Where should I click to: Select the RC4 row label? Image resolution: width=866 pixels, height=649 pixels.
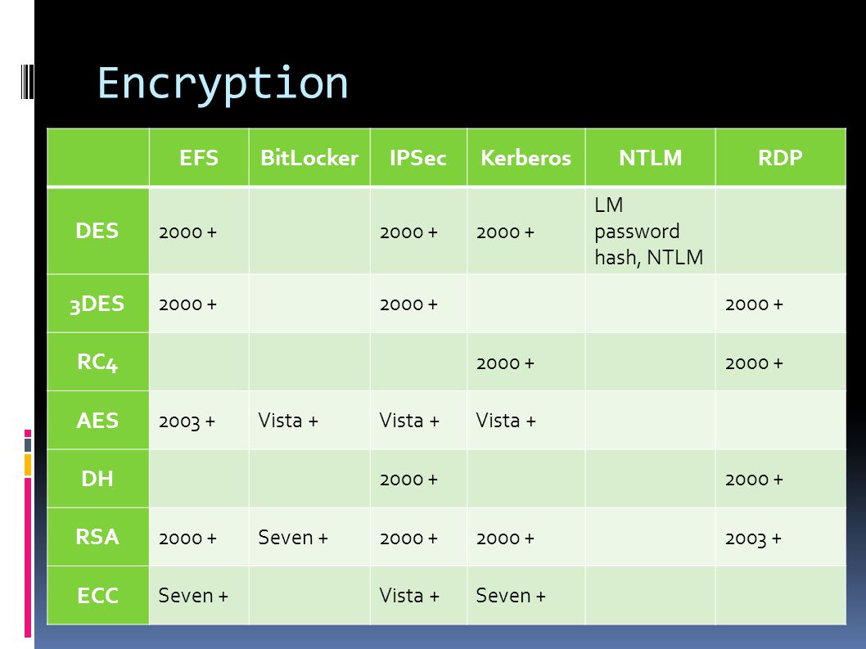tap(97, 363)
